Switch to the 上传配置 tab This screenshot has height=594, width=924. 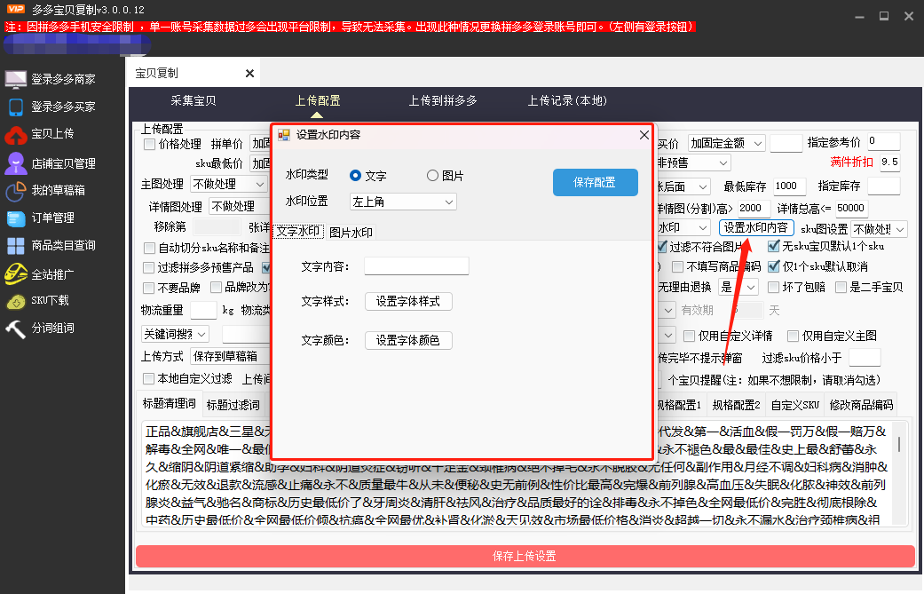coord(318,100)
